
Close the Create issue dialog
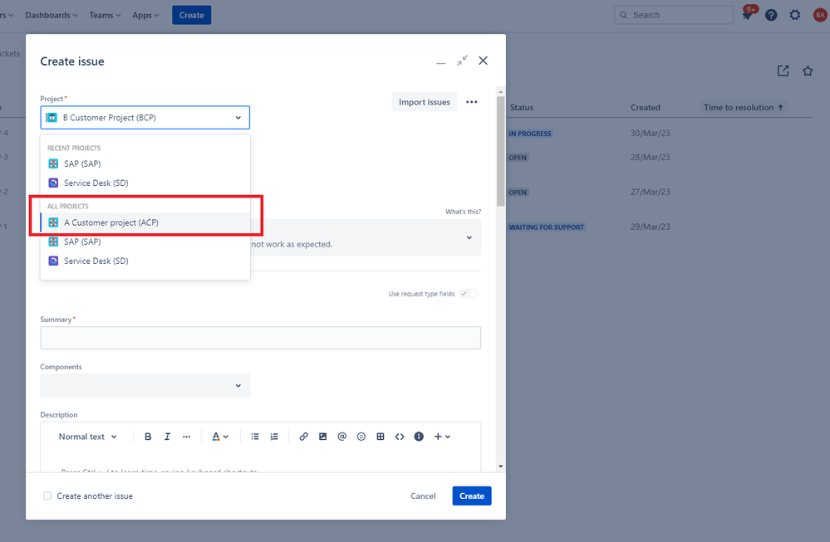[x=484, y=61]
